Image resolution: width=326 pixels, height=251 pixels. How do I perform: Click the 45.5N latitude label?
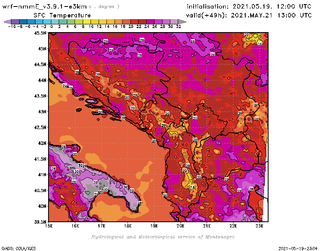40,33
